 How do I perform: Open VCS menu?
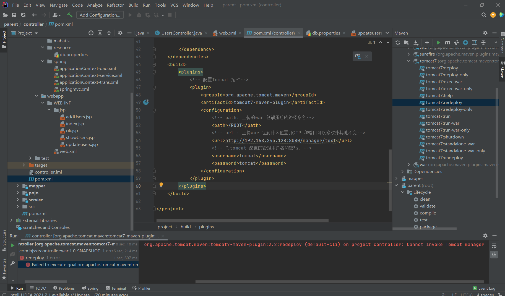point(174,5)
